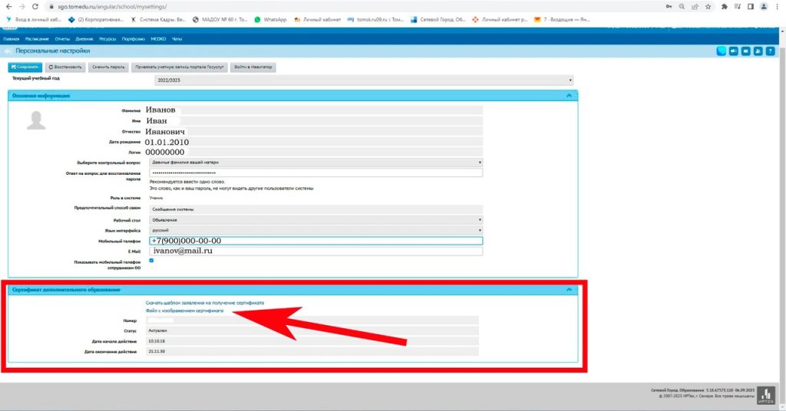
Task: Open the Язык интерфейса language dropdown
Action: click(x=315, y=230)
